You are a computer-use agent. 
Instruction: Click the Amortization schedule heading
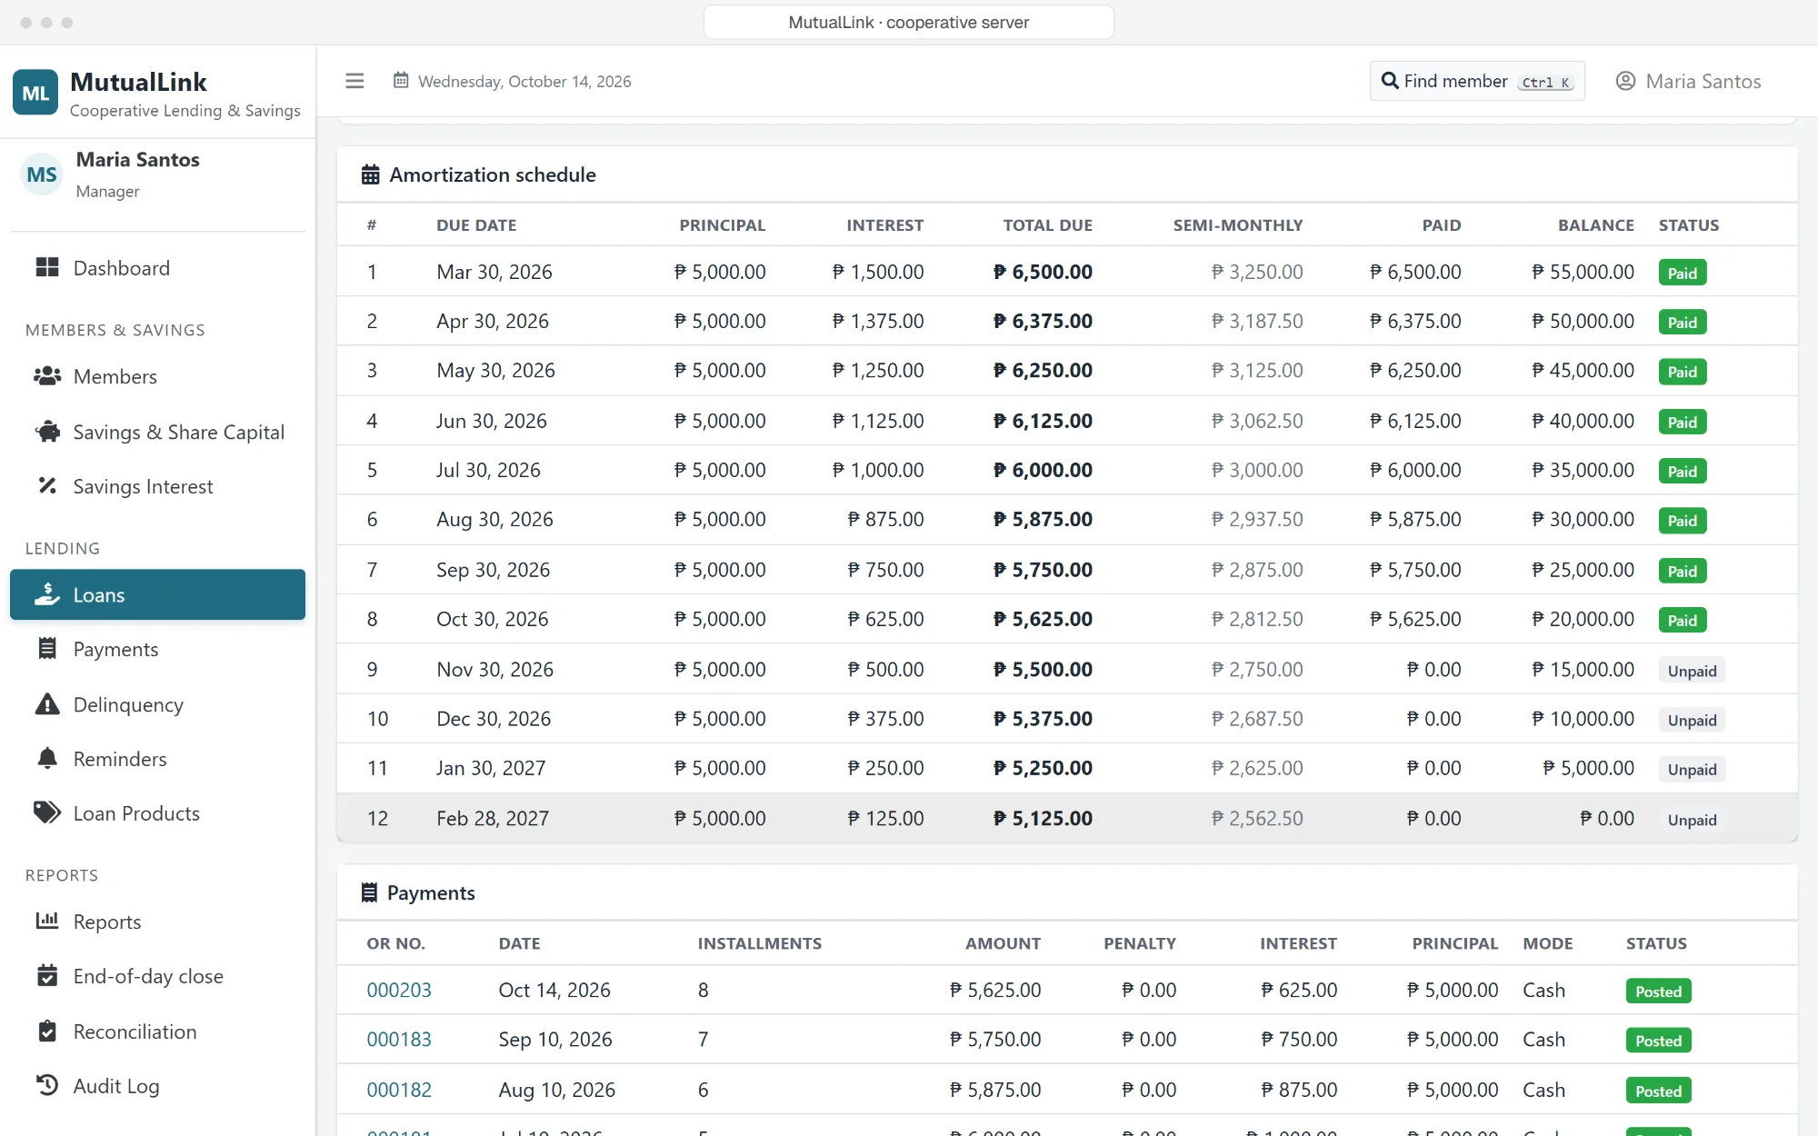(493, 174)
